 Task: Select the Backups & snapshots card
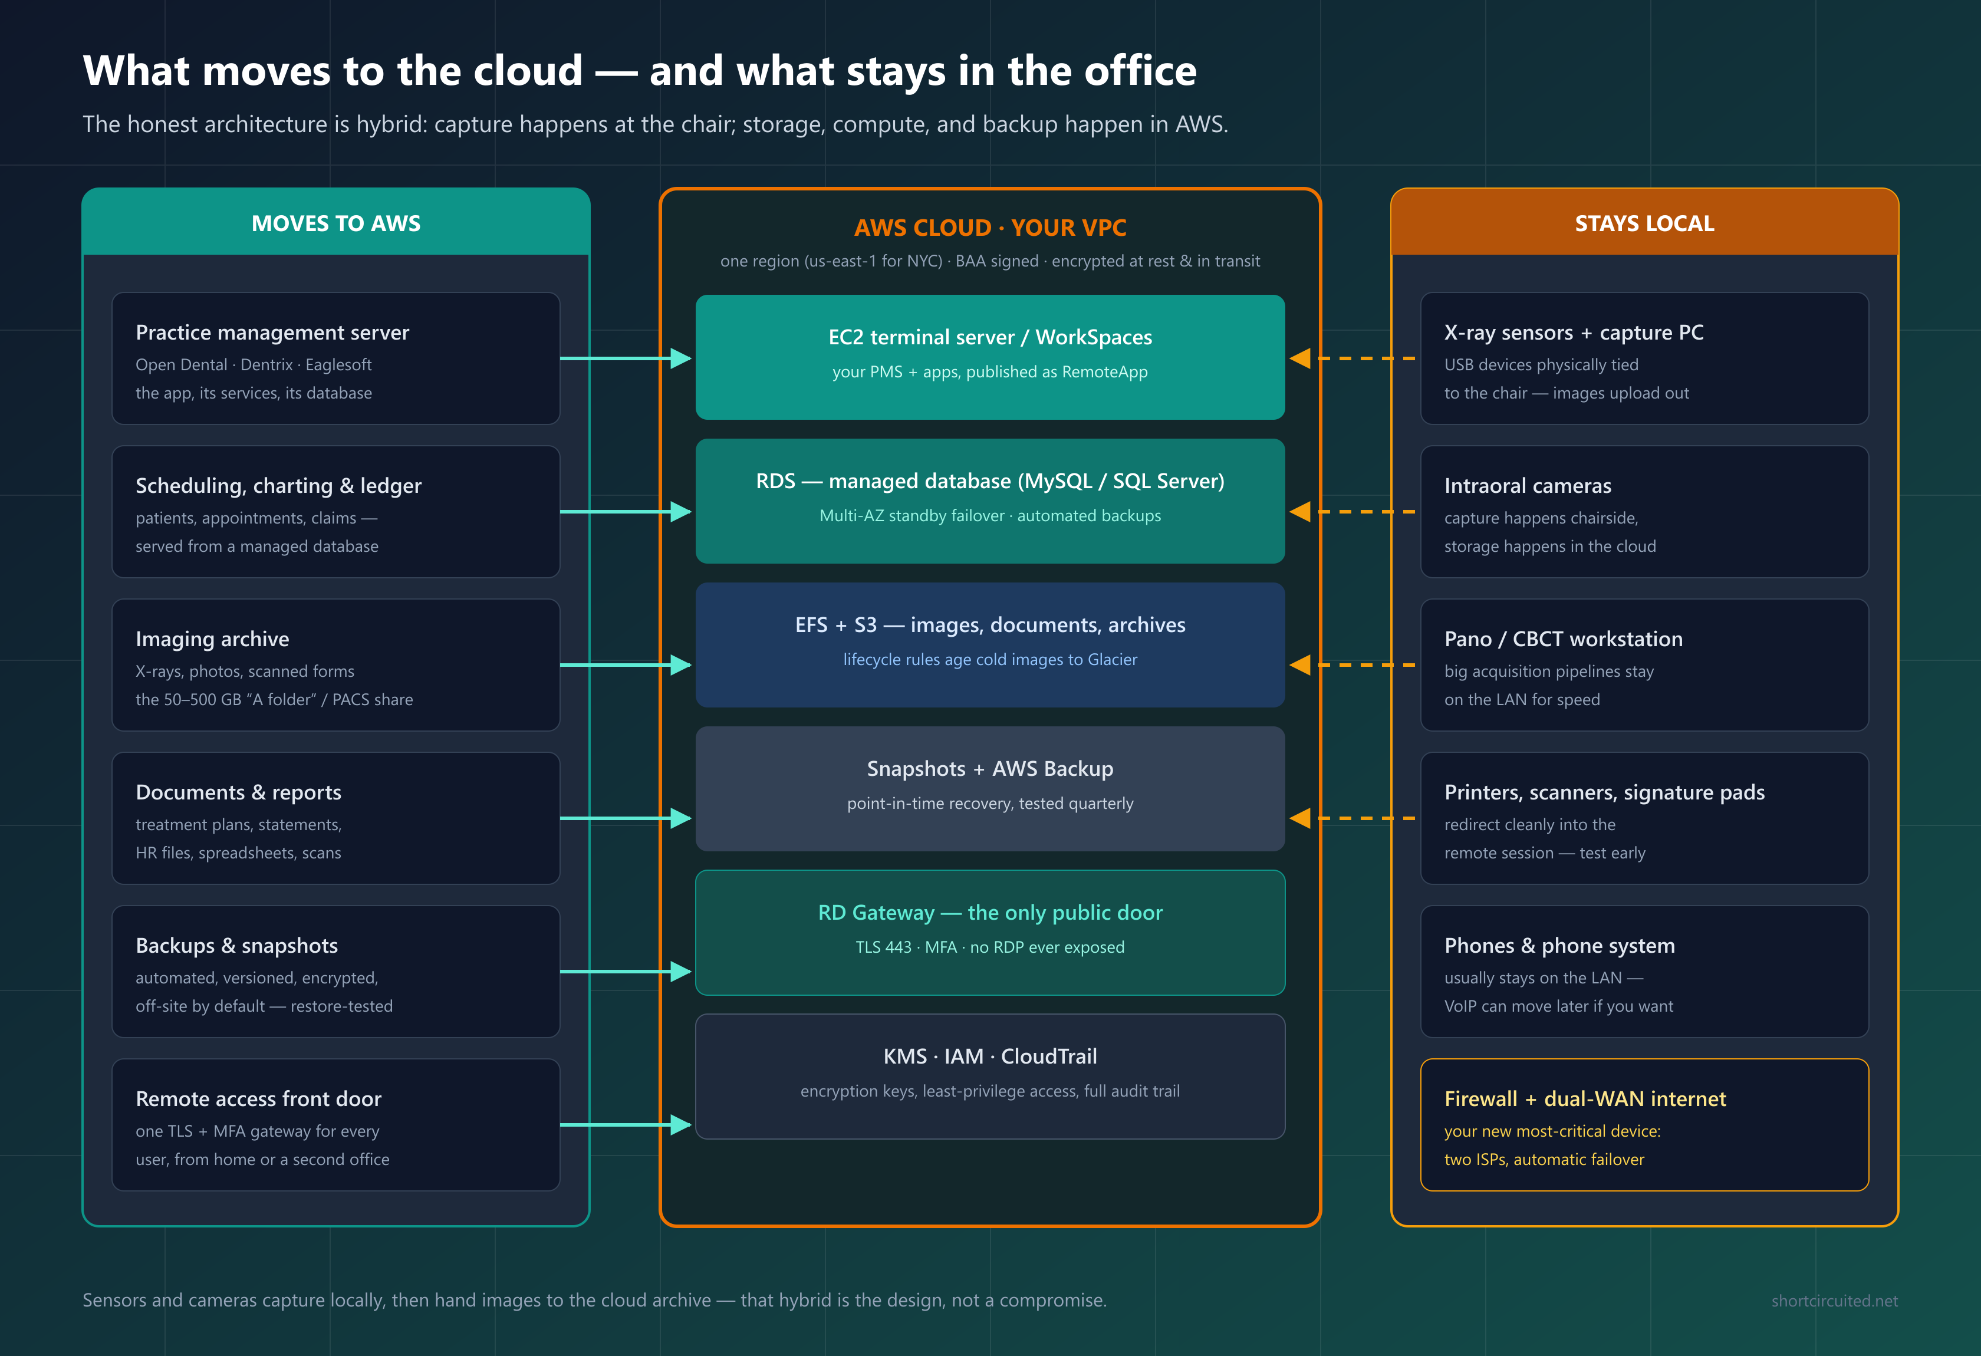(336, 972)
